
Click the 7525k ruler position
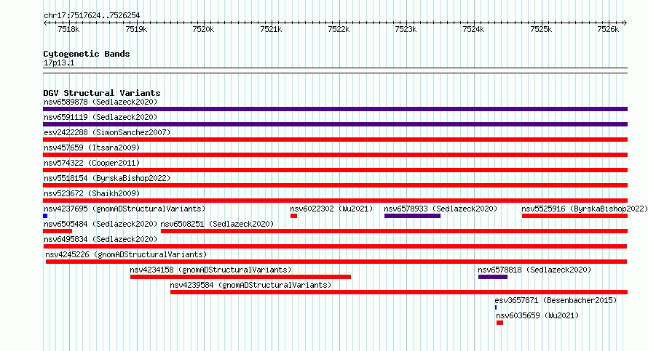click(541, 29)
